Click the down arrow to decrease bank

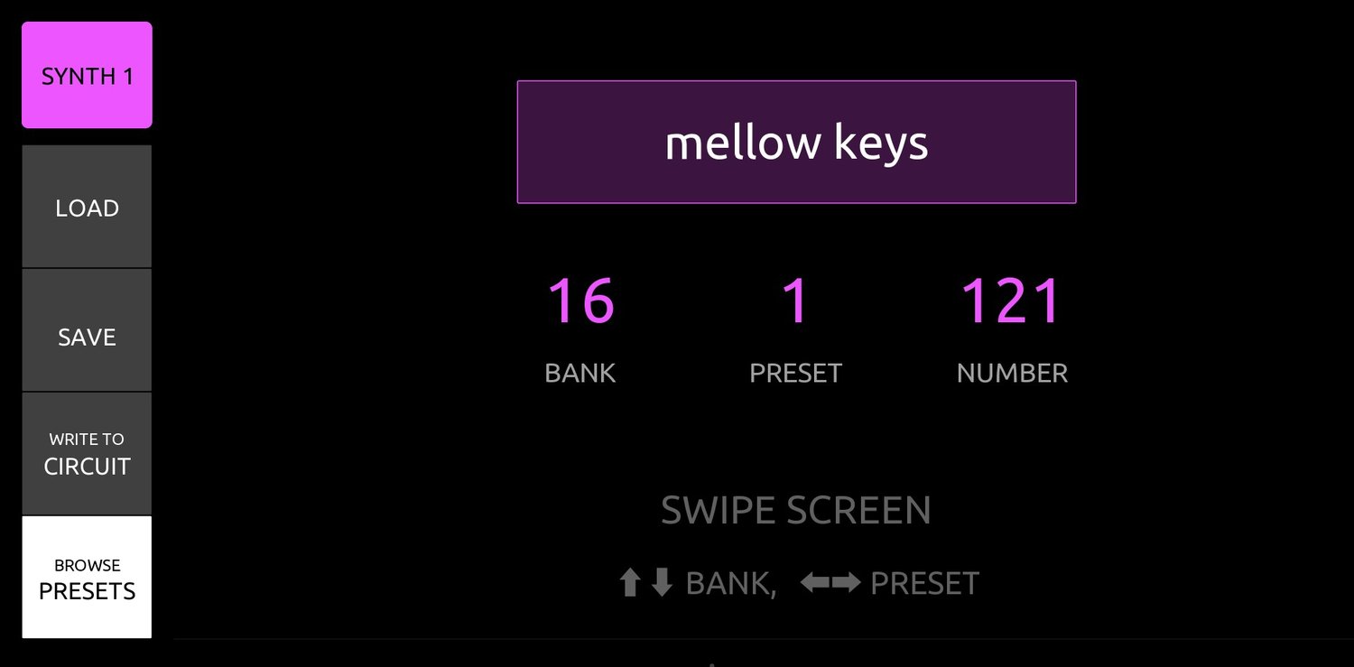click(662, 582)
